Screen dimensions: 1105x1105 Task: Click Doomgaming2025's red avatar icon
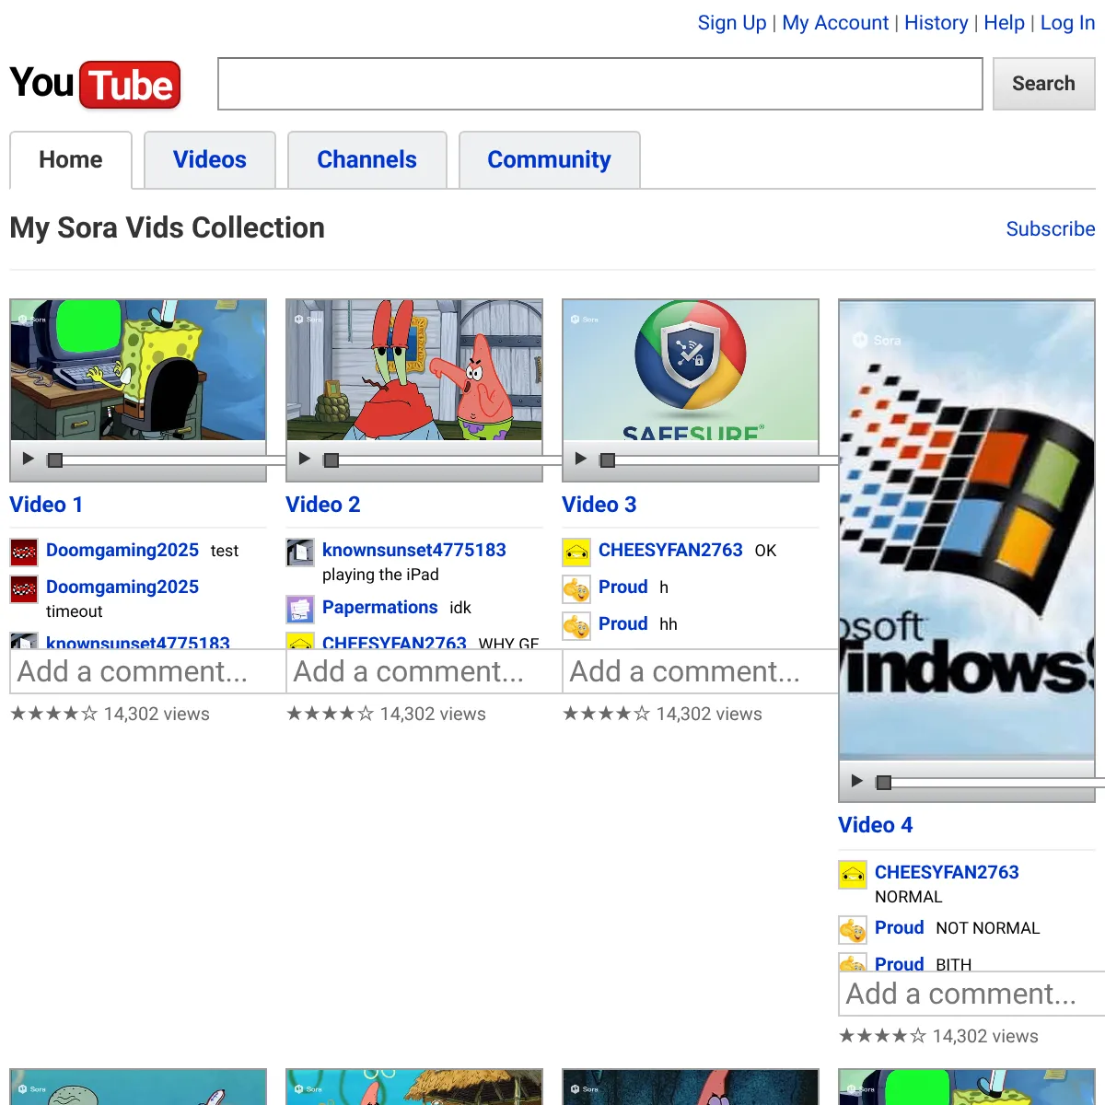pyautogui.click(x=23, y=552)
